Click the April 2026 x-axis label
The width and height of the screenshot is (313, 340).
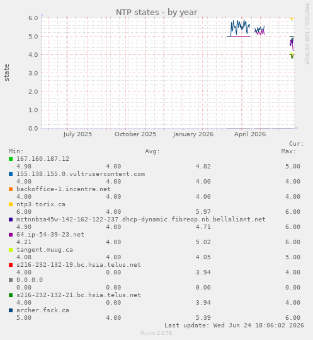click(x=250, y=134)
